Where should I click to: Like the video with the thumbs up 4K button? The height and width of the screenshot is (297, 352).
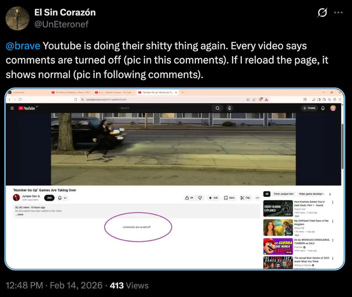(189, 198)
